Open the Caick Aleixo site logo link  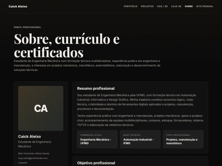[18, 6]
